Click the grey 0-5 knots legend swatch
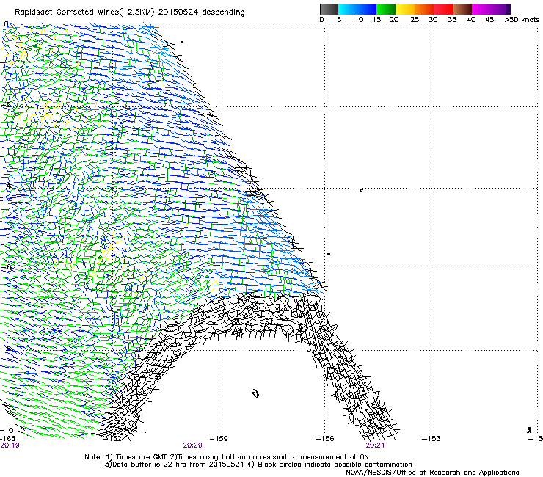This screenshot has height=477, width=543. (x=329, y=9)
